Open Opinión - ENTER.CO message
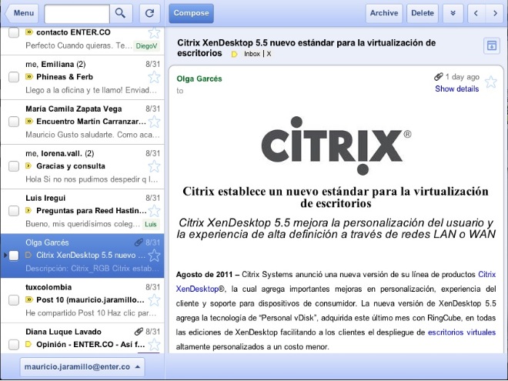Image resolution: width=508 pixels, height=381 pixels. coord(82,338)
